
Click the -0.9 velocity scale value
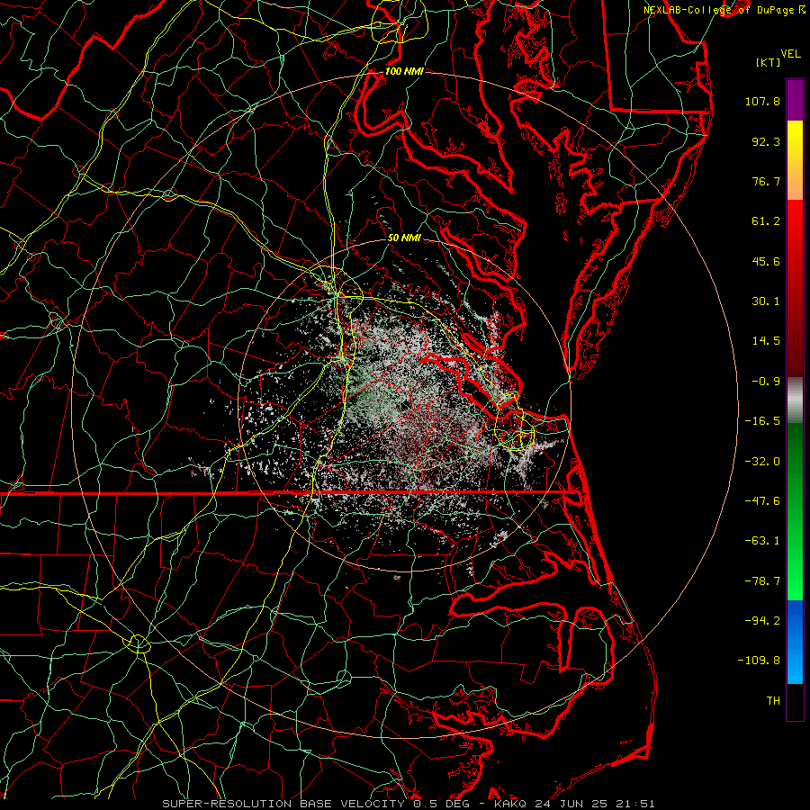(766, 382)
